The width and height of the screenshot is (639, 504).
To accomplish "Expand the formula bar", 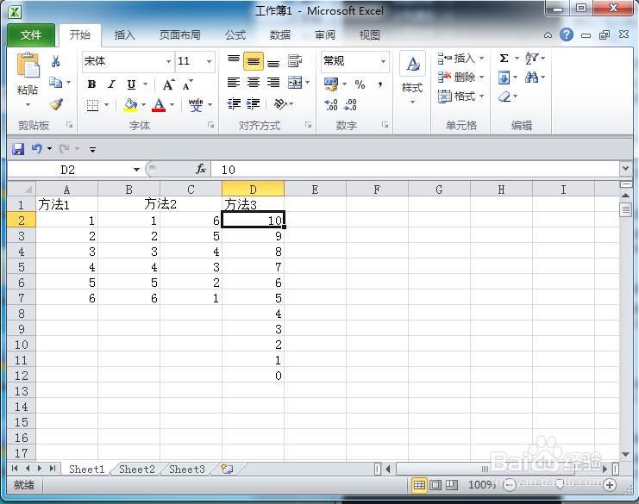I will coord(625,168).
